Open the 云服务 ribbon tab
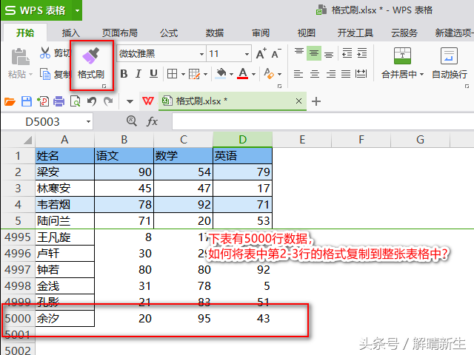 click(x=404, y=33)
